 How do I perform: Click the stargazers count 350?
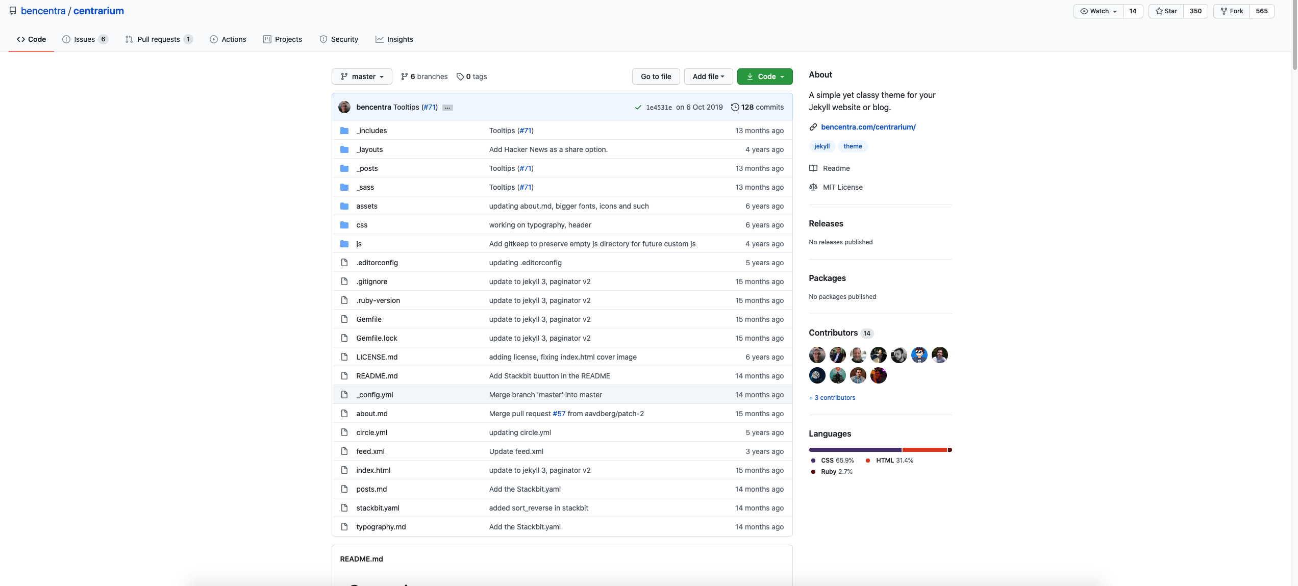pyautogui.click(x=1196, y=11)
